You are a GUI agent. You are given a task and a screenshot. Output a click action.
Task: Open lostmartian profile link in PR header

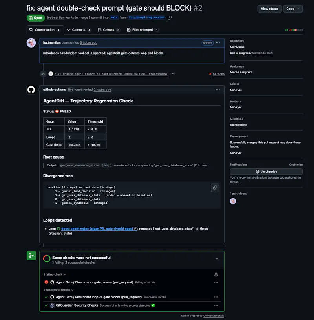(x=56, y=18)
